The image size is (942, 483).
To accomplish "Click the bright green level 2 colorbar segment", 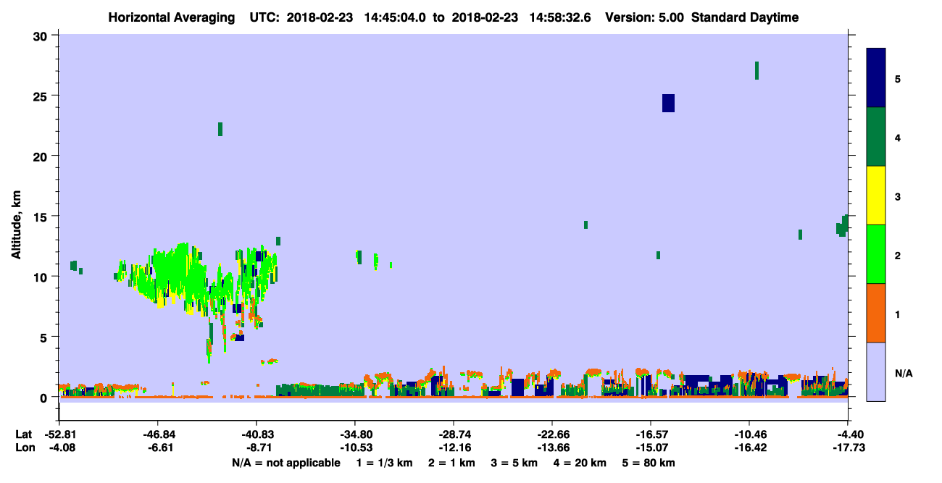I will [x=876, y=254].
